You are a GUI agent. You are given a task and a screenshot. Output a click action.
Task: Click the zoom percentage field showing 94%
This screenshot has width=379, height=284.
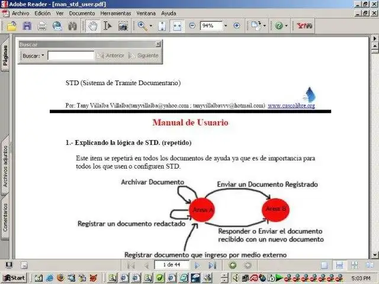[211, 25]
